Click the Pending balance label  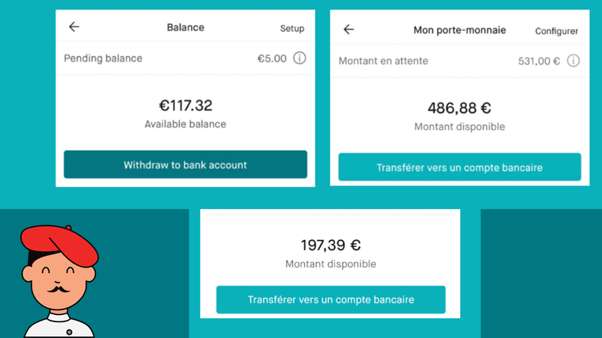103,59
